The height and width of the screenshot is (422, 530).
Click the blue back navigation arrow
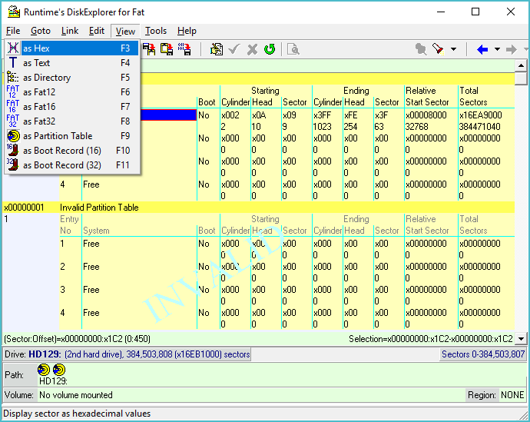(482, 49)
